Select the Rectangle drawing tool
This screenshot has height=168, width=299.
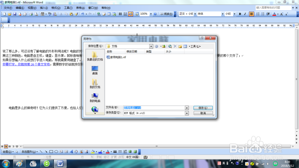point(51,152)
